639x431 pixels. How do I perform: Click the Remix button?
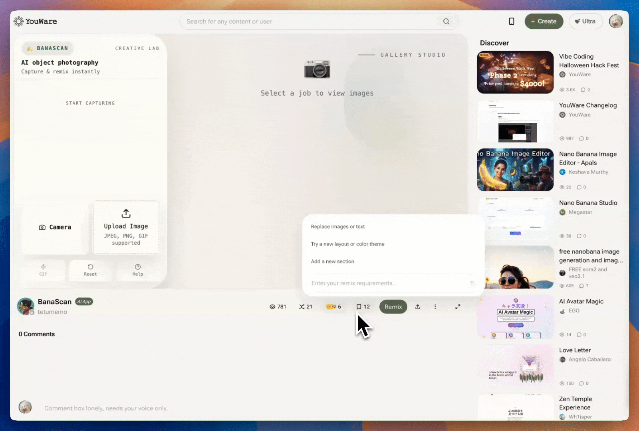[393, 306]
